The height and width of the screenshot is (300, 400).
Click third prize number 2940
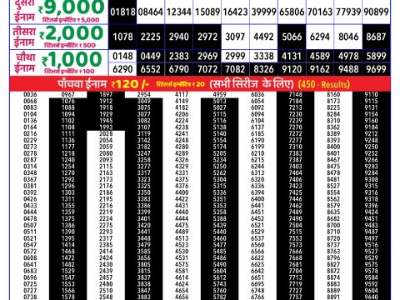179,37
